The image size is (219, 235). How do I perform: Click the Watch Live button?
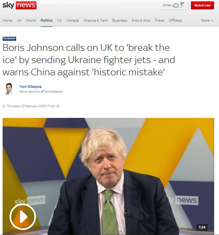[x=202, y=5]
